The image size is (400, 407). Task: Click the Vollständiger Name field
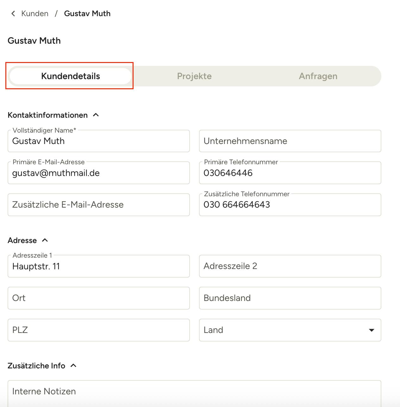[x=98, y=141]
